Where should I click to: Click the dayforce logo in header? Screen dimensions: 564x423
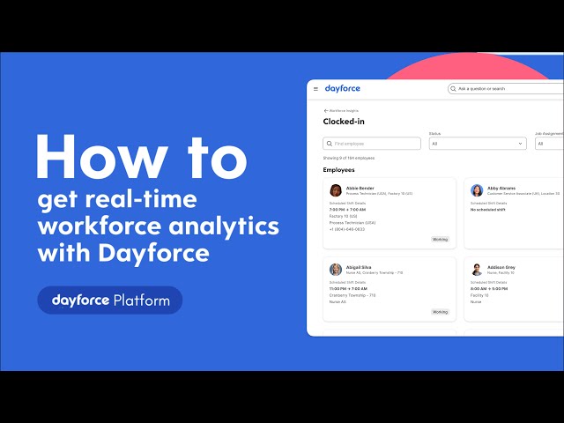pyautogui.click(x=342, y=88)
